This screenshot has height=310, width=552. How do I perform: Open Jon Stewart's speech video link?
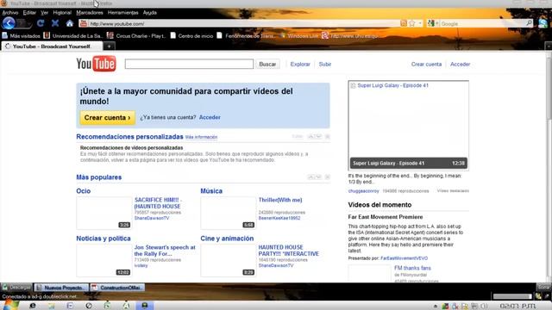tap(165, 251)
